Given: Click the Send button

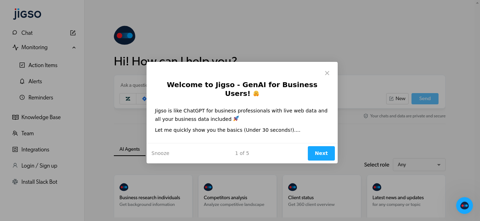Looking at the screenshot, I should pyautogui.click(x=425, y=99).
